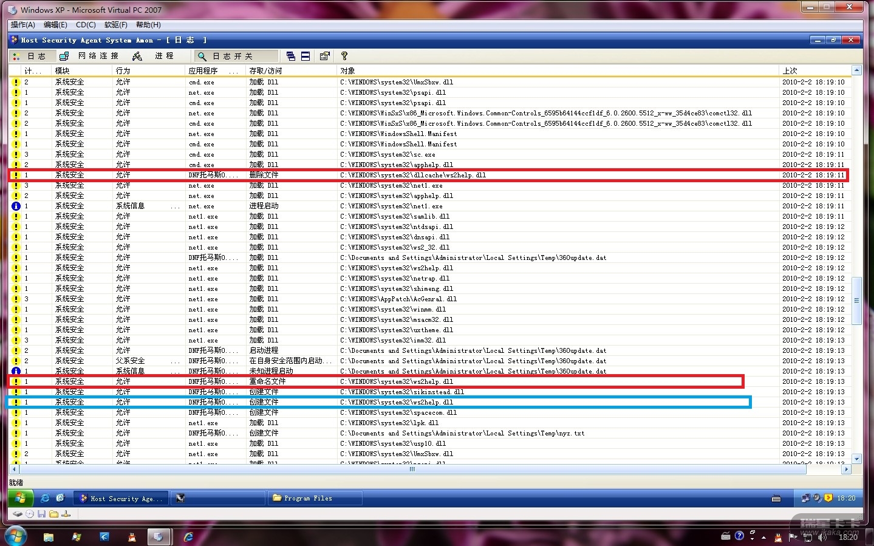Click the Virtual PC network status icon
The height and width of the screenshot is (546, 874).
point(66,514)
